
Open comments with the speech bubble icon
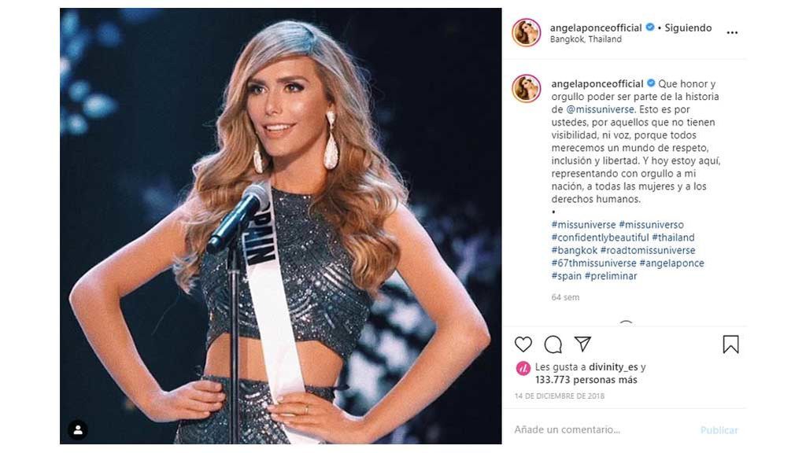click(x=553, y=344)
